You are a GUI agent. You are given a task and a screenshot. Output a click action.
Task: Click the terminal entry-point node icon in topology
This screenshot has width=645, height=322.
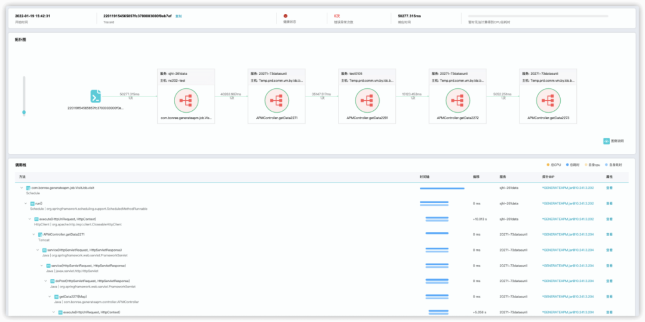pos(96,97)
